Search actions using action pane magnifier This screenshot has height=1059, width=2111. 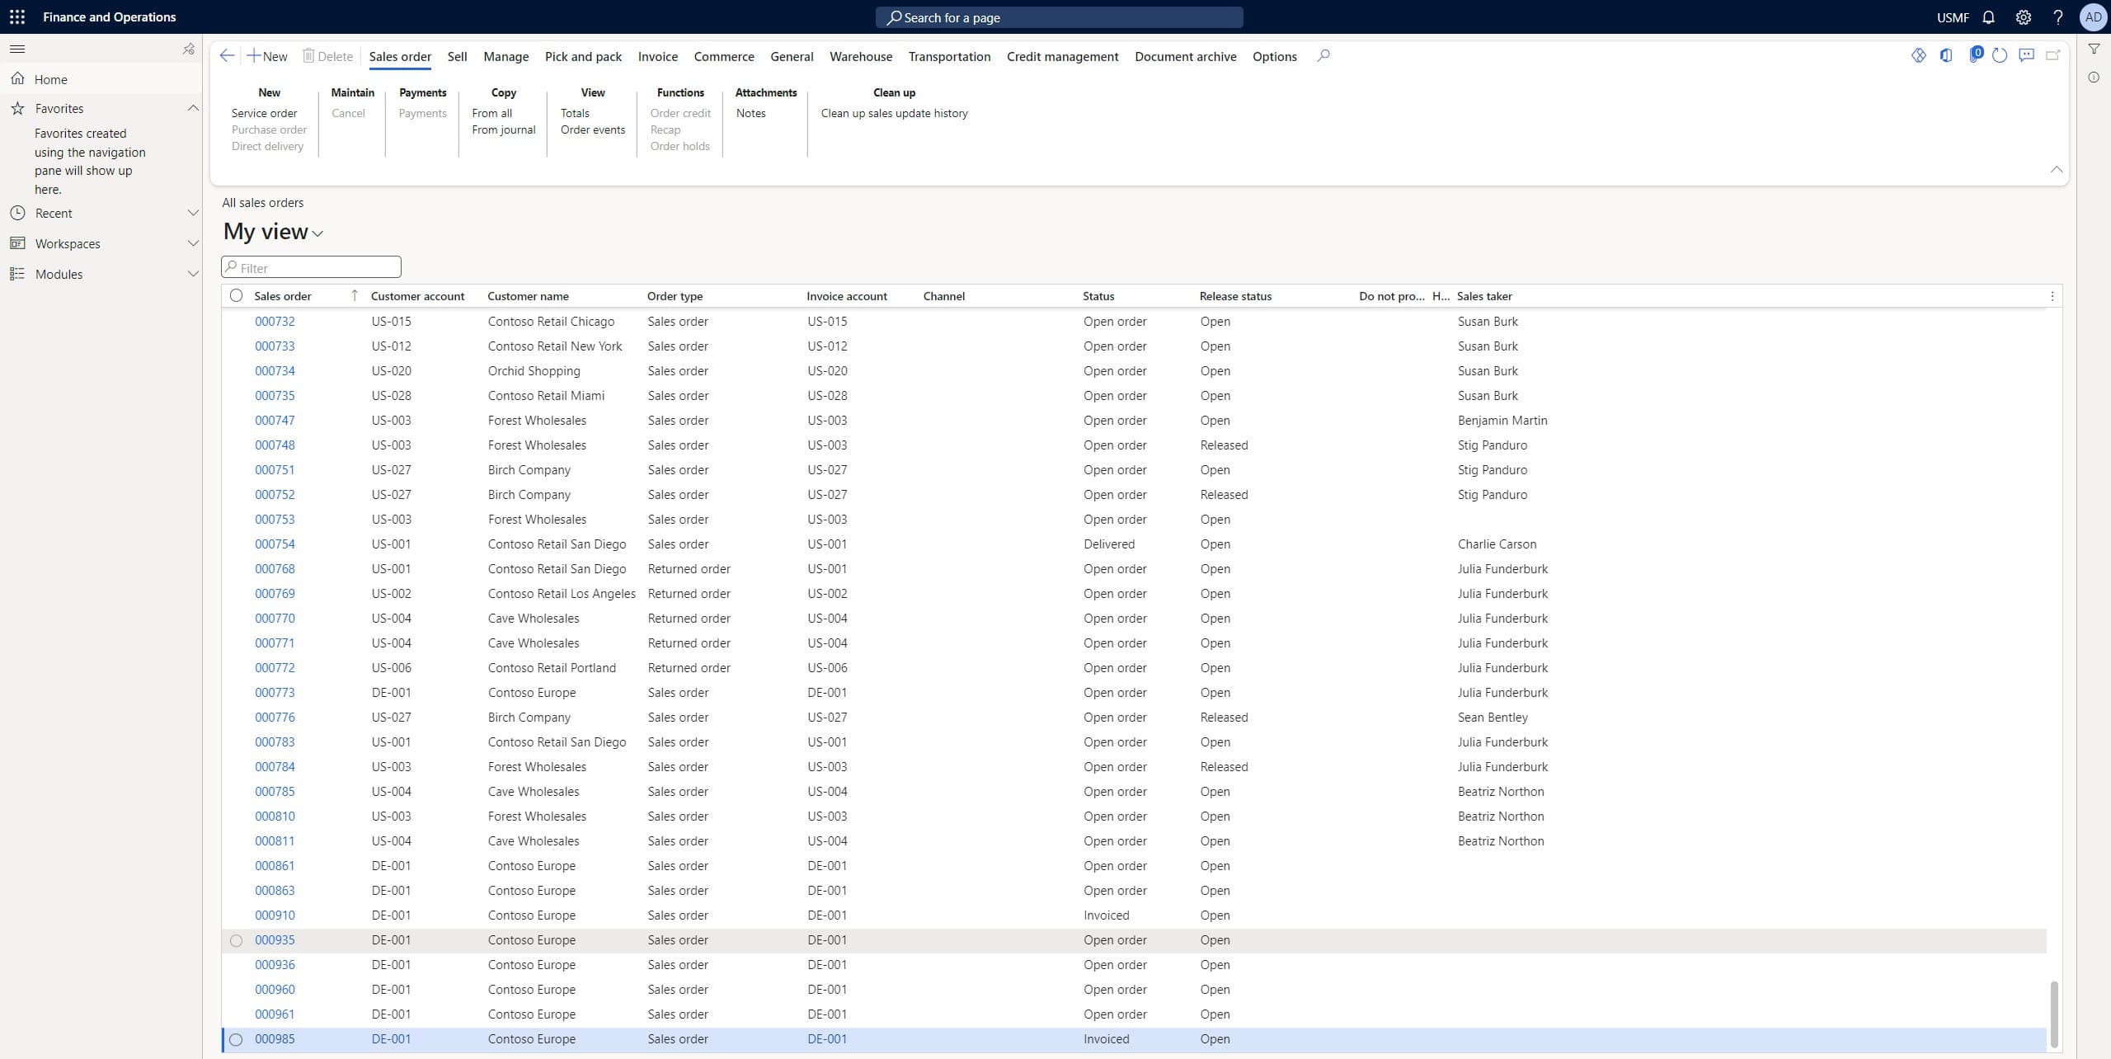coord(1323,55)
